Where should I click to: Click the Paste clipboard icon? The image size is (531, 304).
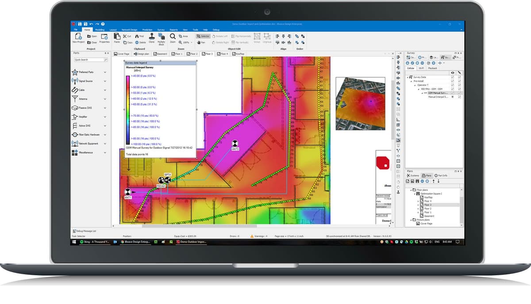(x=117, y=37)
